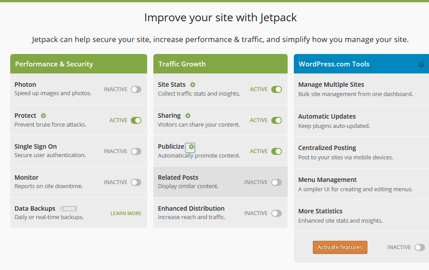
Task: Enable the Monitor toggle
Action: tap(136, 182)
